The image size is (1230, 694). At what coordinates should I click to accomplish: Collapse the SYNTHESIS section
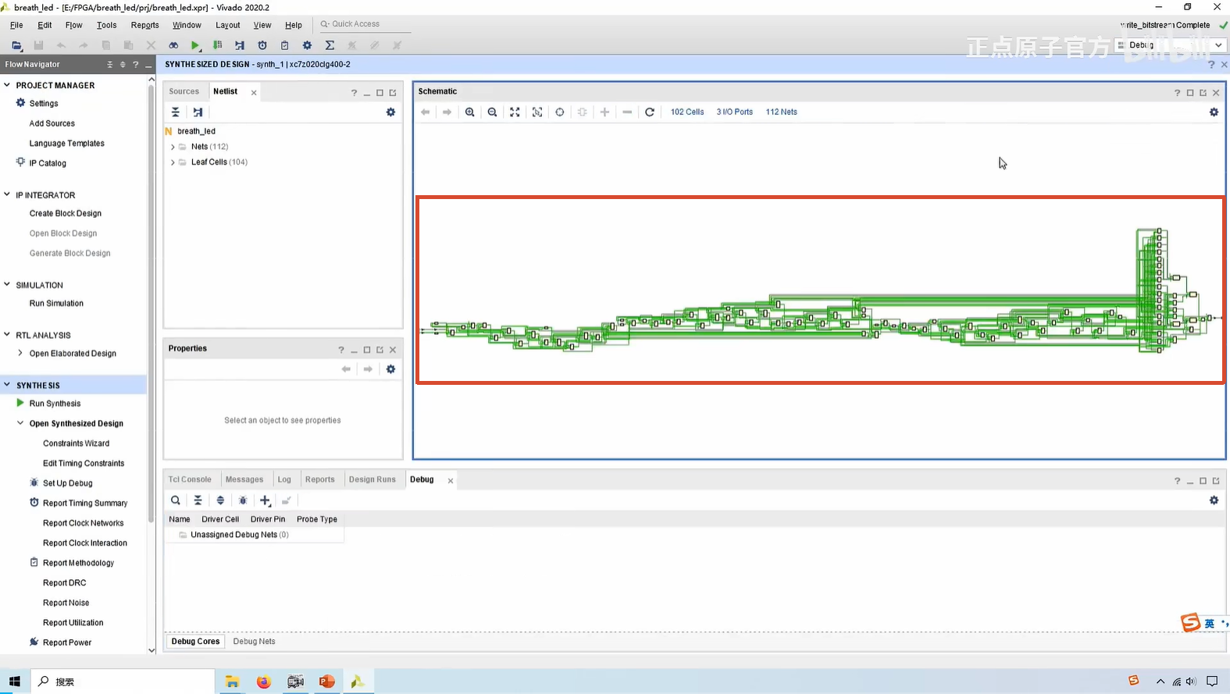click(x=7, y=385)
